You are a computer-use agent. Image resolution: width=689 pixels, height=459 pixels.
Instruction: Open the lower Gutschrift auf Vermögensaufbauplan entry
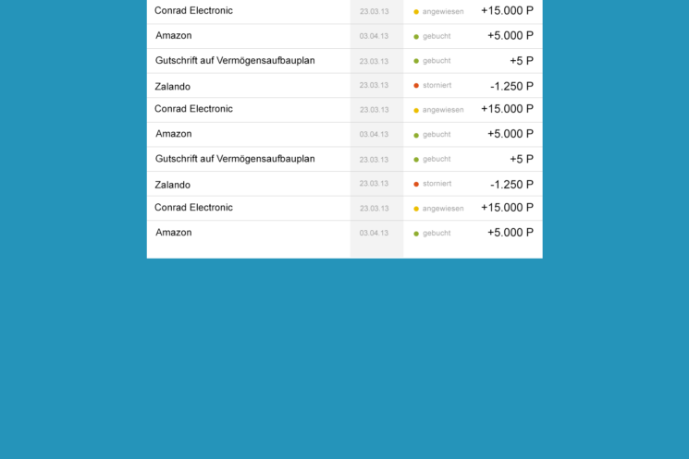point(235,159)
